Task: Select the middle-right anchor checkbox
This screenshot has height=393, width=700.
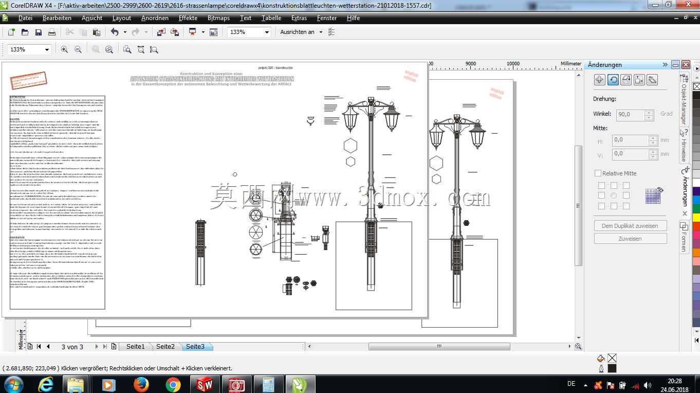Action: pos(626,195)
